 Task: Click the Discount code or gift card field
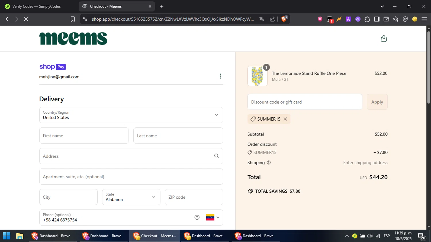pyautogui.click(x=305, y=102)
